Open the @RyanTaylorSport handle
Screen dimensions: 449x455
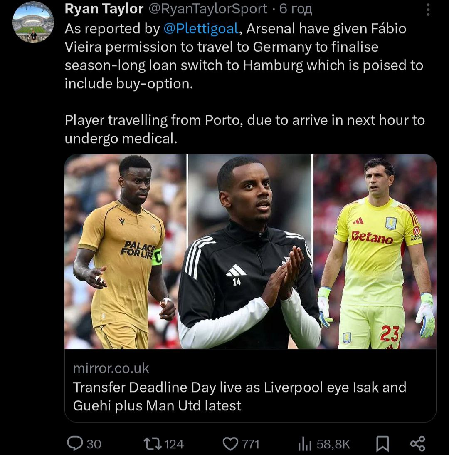208,9
